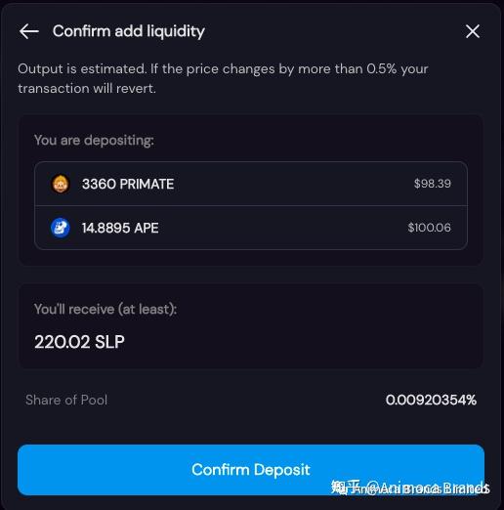Click the PRIMATE monkey token icon
The image size is (504, 510).
click(61, 184)
